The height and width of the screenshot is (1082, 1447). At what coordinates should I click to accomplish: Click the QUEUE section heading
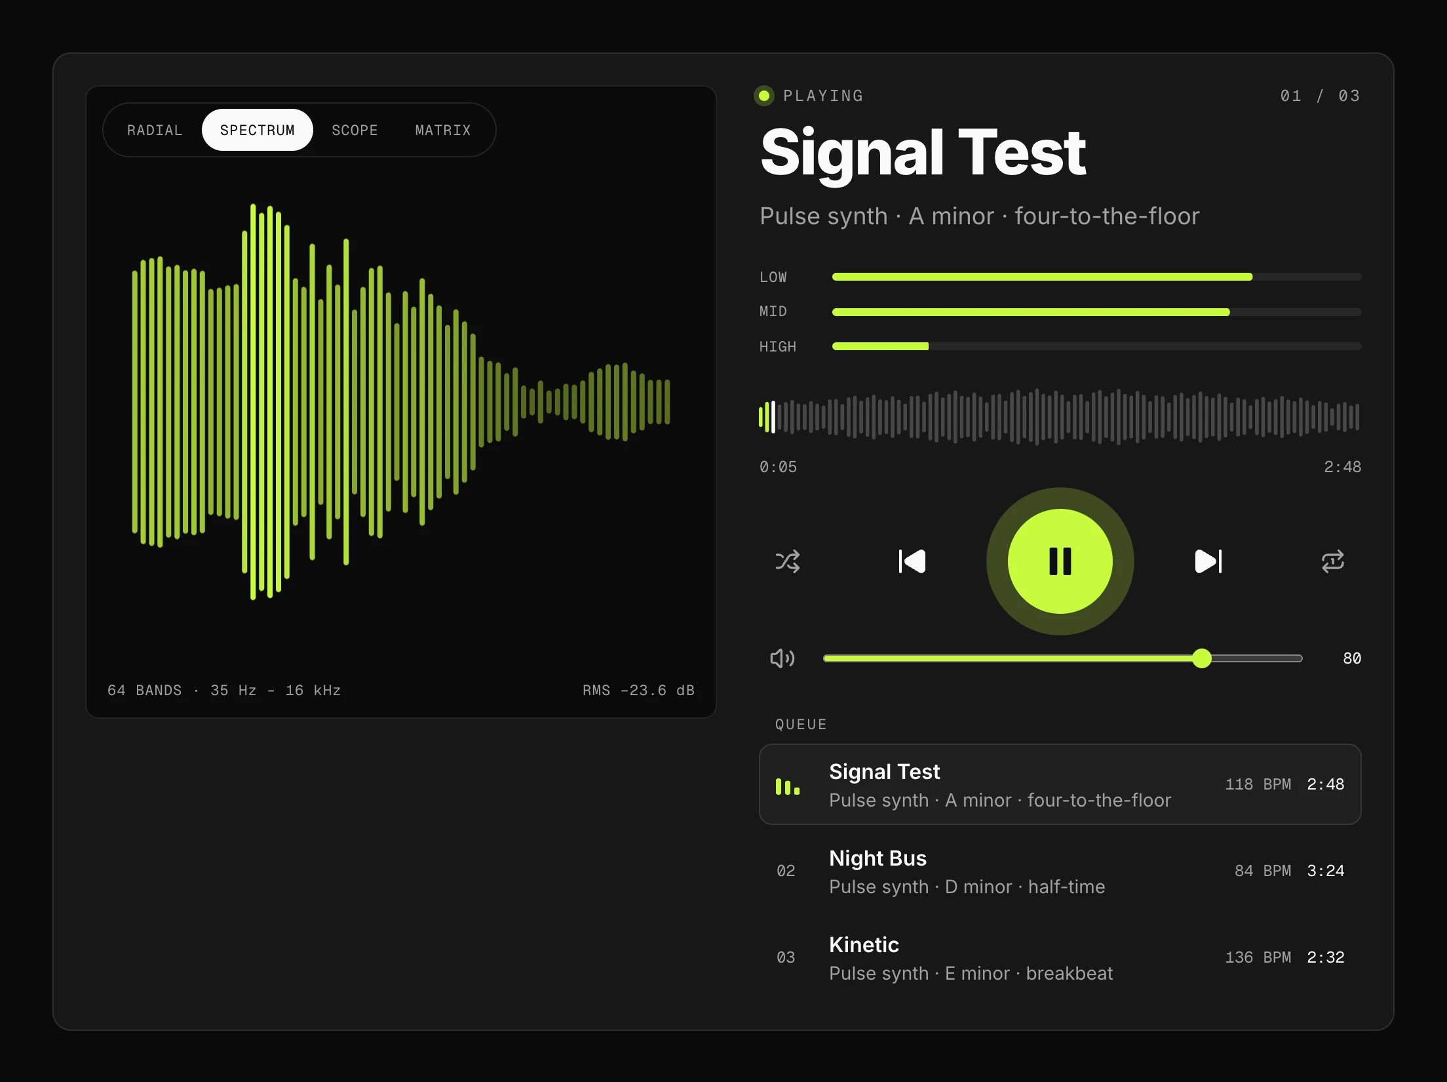coord(801,725)
